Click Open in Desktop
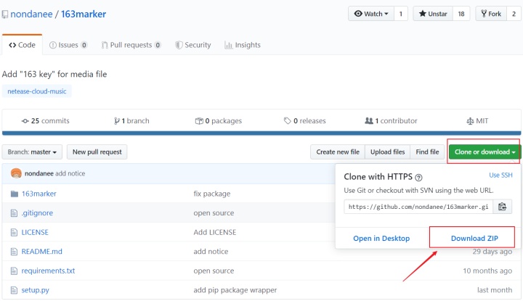 click(381, 239)
